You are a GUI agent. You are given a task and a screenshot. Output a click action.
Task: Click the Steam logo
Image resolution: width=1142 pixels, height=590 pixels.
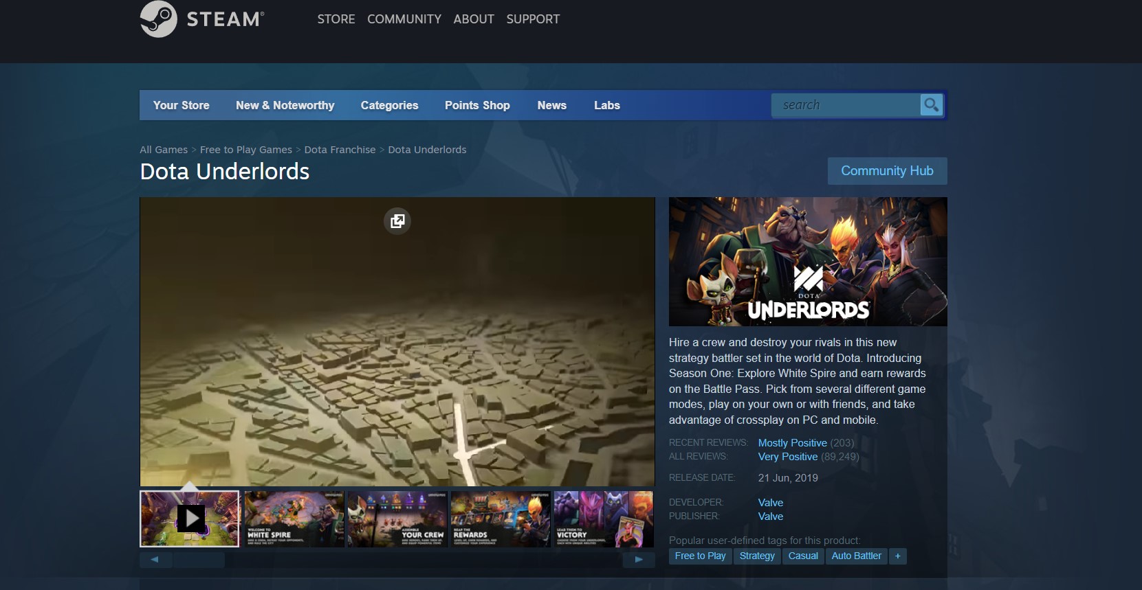pos(202,19)
